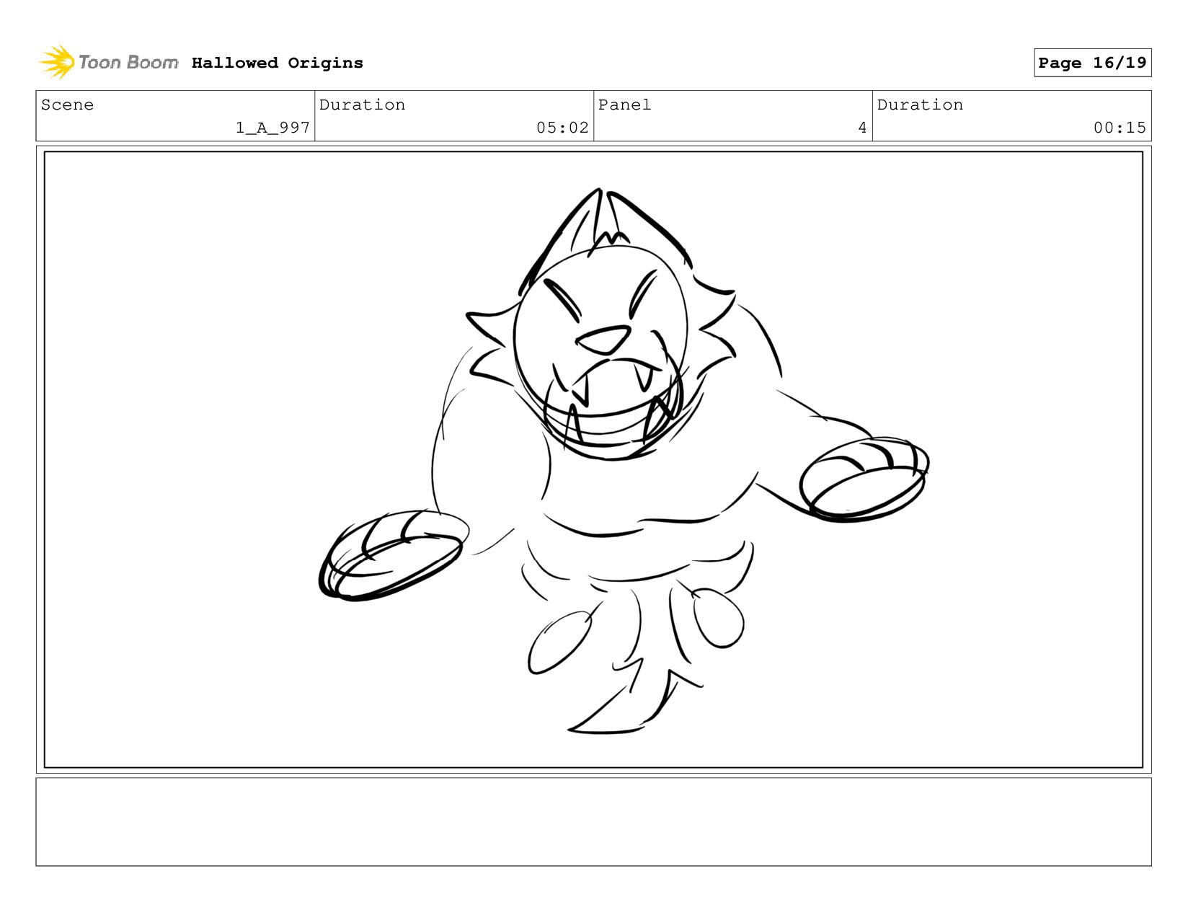Select the 'Duration' label beside the Panel cell
Viewport: 1188px width, 920px height.
[x=920, y=105]
